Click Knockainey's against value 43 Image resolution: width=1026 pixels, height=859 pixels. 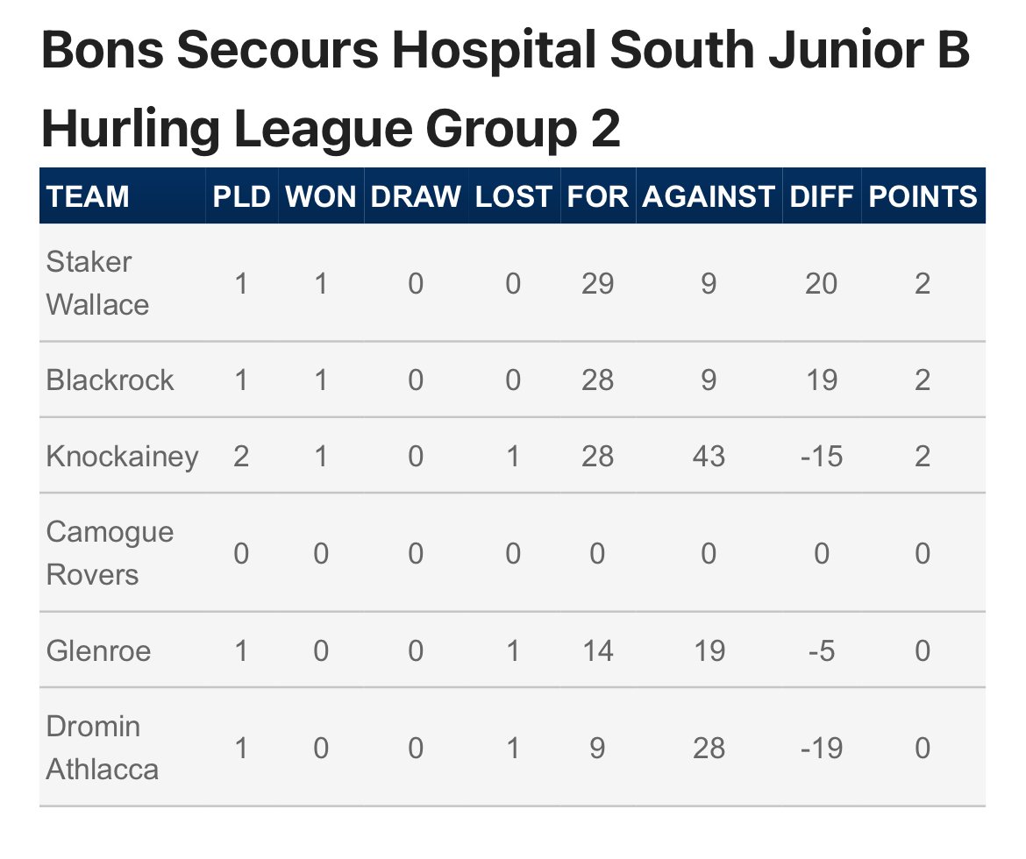click(709, 456)
